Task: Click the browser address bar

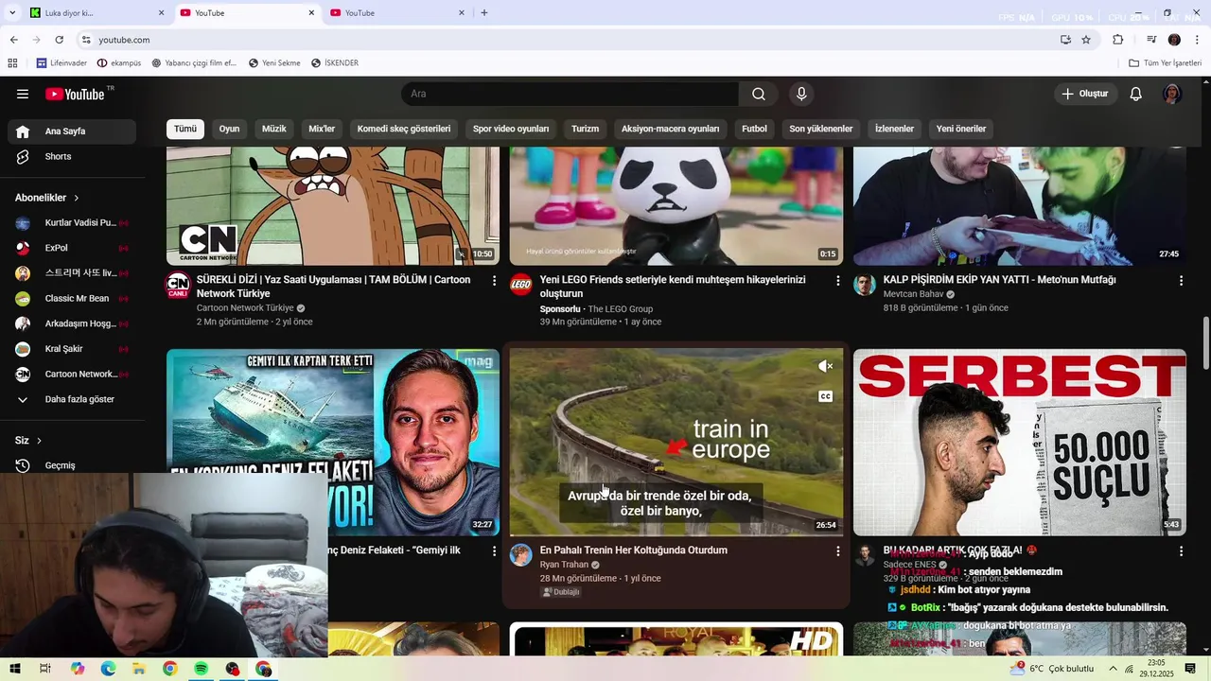Action: coord(568,40)
